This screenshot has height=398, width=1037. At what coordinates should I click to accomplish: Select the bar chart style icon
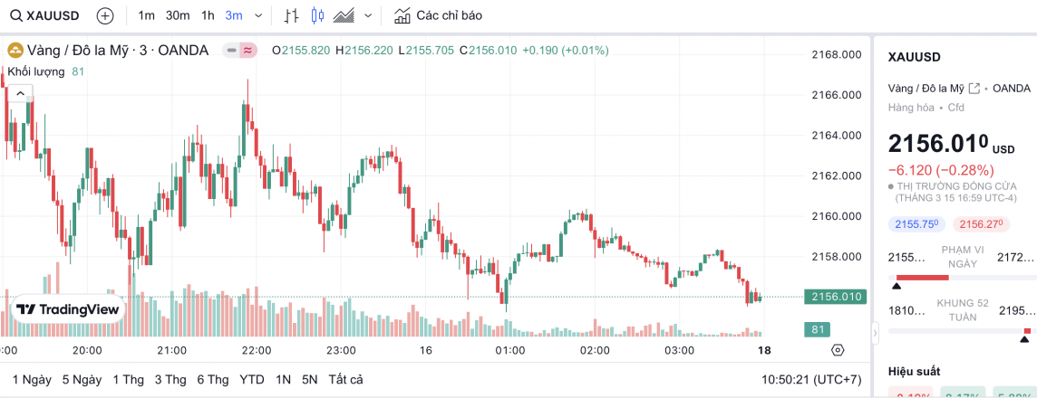click(291, 15)
